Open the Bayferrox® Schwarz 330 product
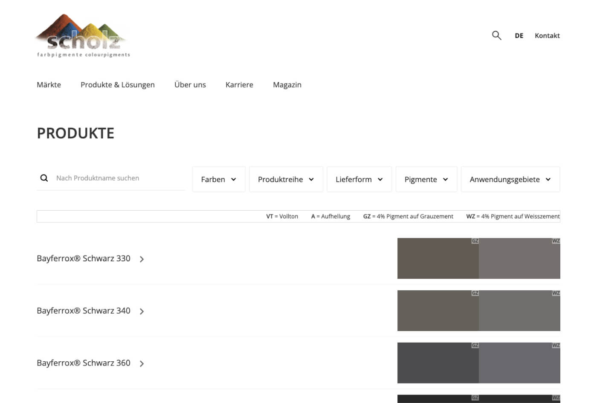This screenshot has height=403, width=597. [84, 258]
